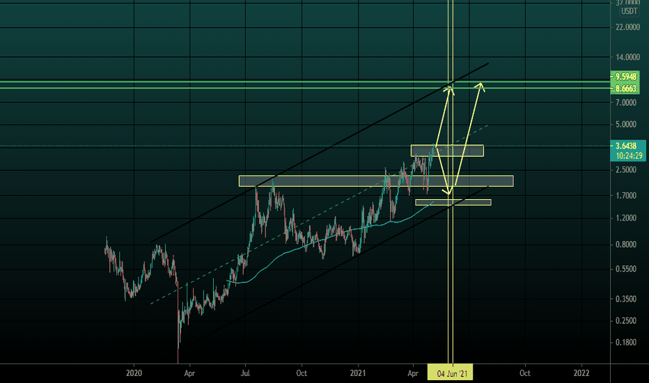Screen dimensions: 649x383
Task: Click the current price label 3.6438
Action: (x=626, y=146)
